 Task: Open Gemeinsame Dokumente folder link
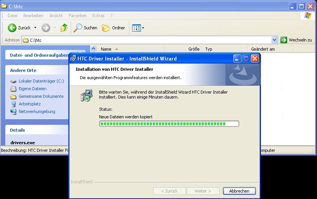tap(41, 96)
